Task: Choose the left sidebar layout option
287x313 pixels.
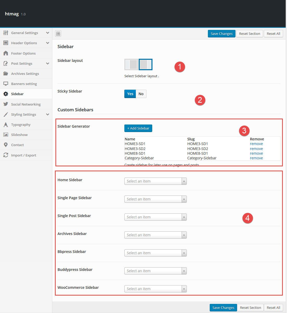Action: pyautogui.click(x=131, y=64)
